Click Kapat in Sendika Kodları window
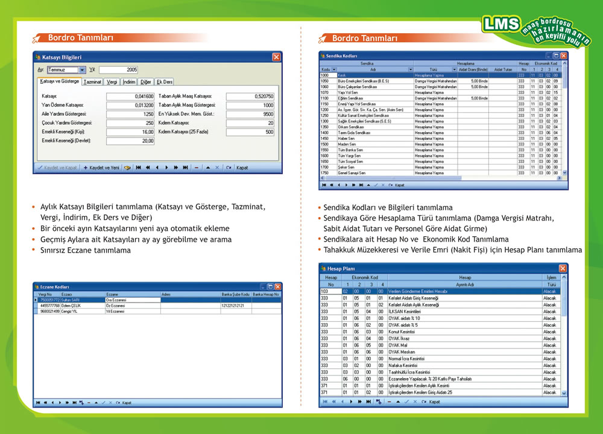 tap(400, 185)
